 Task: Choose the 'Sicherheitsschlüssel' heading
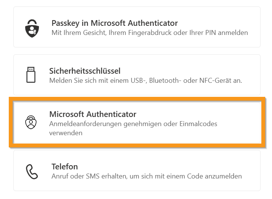85,71
